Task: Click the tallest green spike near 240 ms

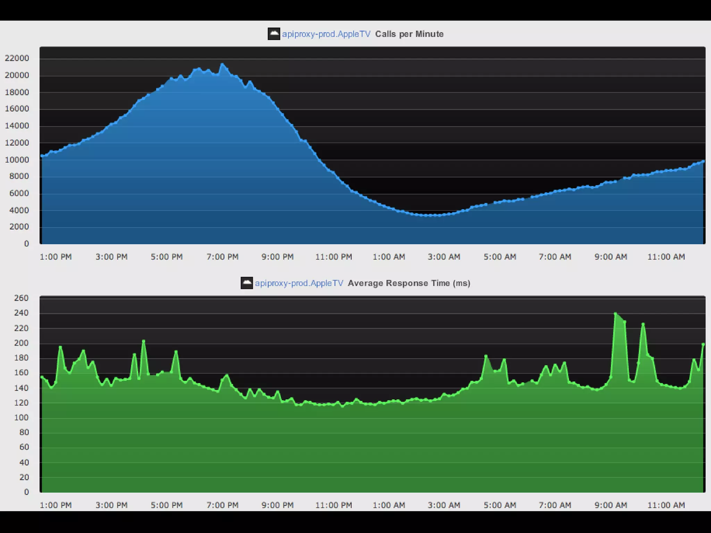Action: click(x=616, y=314)
